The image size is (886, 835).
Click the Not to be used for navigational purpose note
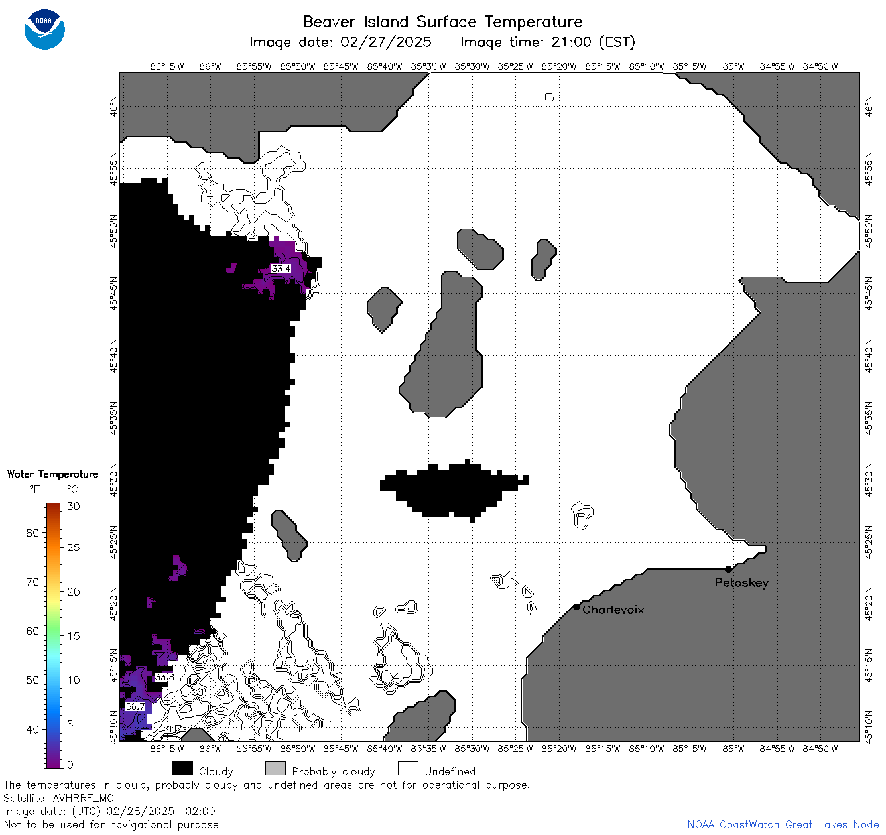[x=111, y=824]
